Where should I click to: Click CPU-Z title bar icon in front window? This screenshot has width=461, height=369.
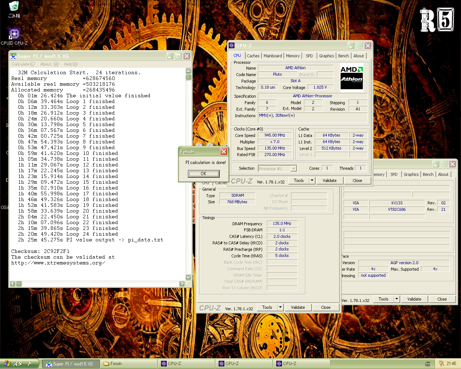232,45
